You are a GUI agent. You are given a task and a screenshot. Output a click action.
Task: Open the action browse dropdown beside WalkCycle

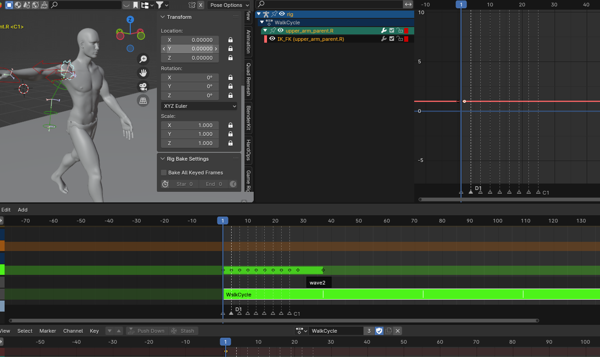(x=301, y=331)
